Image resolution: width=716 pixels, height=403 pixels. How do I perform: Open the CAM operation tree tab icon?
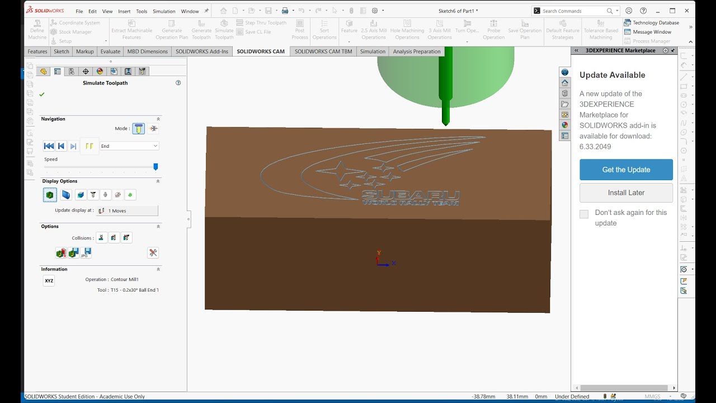[x=128, y=71]
